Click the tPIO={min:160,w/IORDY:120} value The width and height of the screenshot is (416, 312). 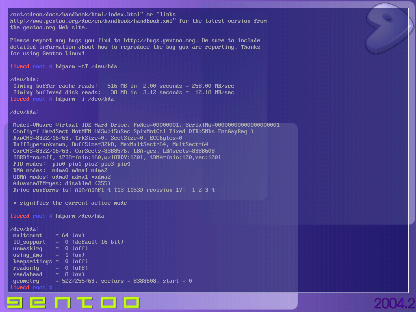click(x=102, y=158)
